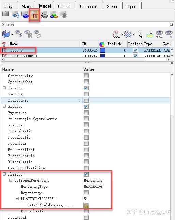Click the selector arrow cursor icon
175x220 pixels.
(140, 34)
